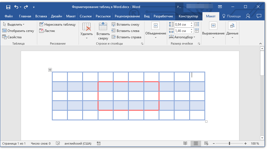267x149 pixels.
Task: Open Строки и столбцы dialog launcher
Action: point(142,44)
